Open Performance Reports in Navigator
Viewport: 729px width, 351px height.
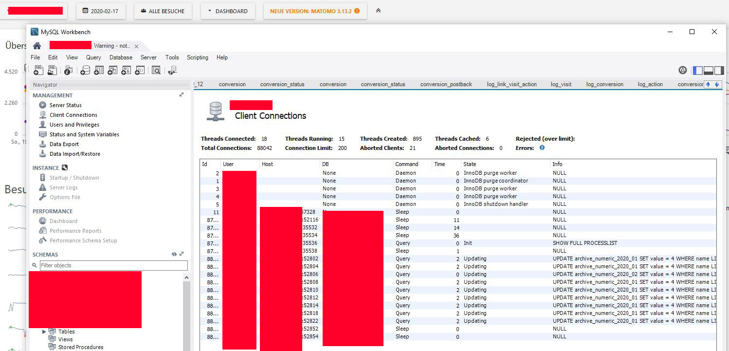[x=75, y=231]
